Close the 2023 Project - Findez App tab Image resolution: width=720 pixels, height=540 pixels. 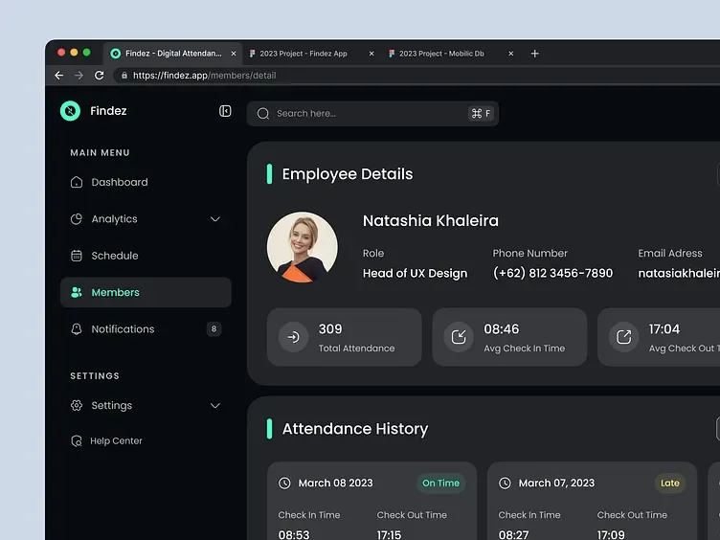[x=371, y=54]
